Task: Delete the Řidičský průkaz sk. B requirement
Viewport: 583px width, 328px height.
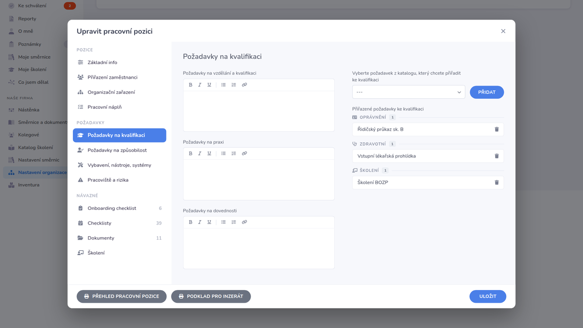Action: (x=497, y=129)
